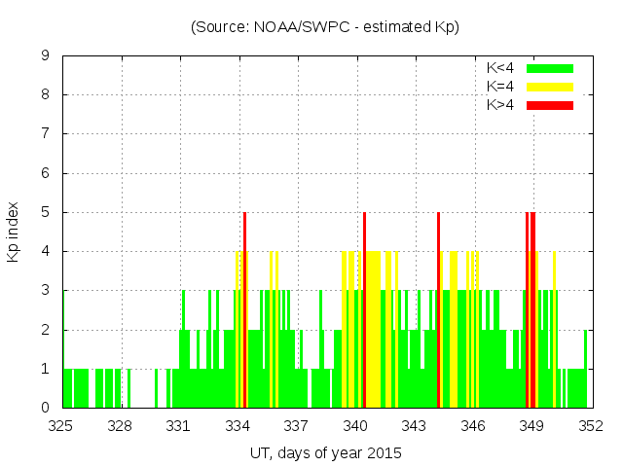Viewport: 623px width, 467px height.
Task: Click the green K<4 legend swatch
Action: click(x=550, y=68)
